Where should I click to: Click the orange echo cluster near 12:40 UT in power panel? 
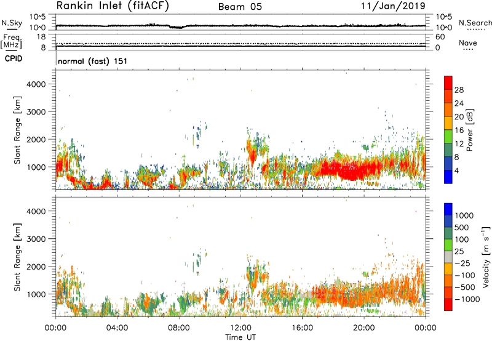click(252, 153)
